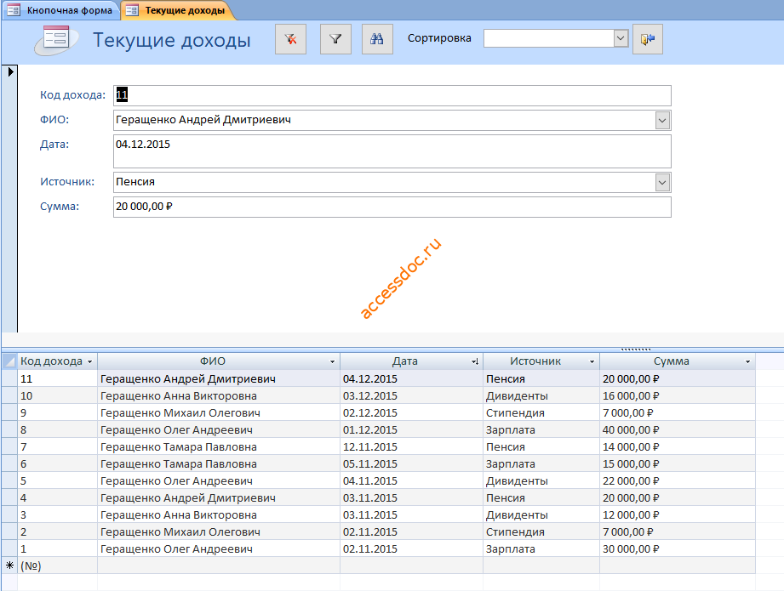Click the date cell 03.12.2015
Image resolution: width=784 pixels, height=591 pixels.
click(411, 395)
